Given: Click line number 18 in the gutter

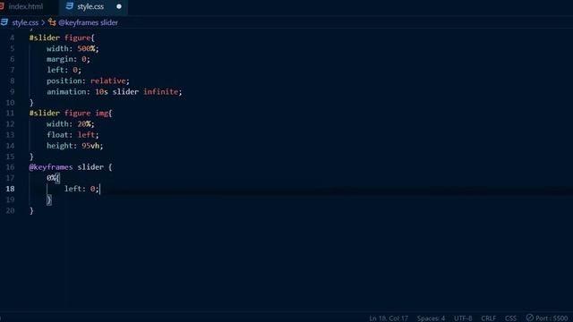Looking at the screenshot, I should coord(10,189).
